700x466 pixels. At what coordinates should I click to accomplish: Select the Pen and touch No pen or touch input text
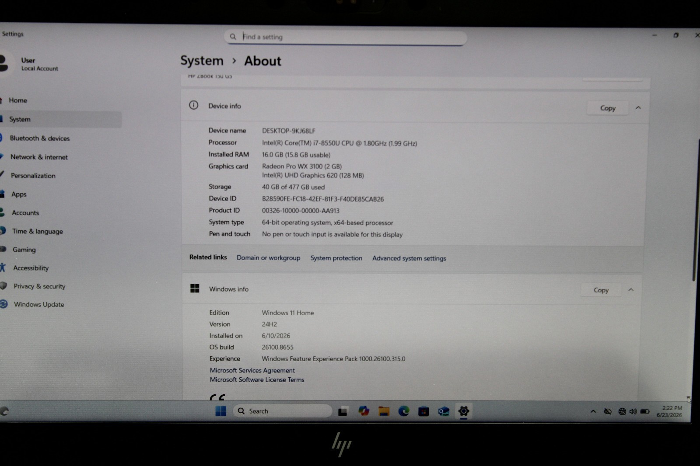coord(332,234)
